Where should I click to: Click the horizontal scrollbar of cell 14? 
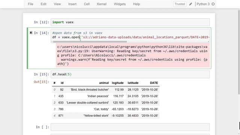90,42
